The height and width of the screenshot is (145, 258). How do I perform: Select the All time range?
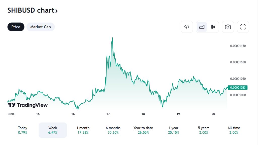[234, 130]
